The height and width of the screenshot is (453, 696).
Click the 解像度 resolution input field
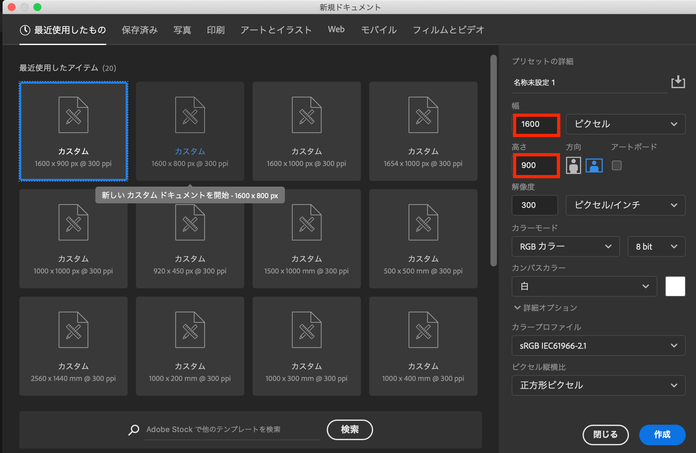coord(535,205)
